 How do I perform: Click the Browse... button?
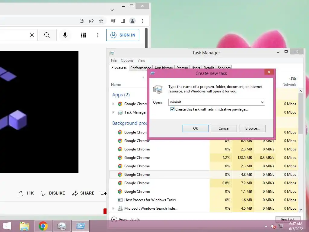click(253, 128)
